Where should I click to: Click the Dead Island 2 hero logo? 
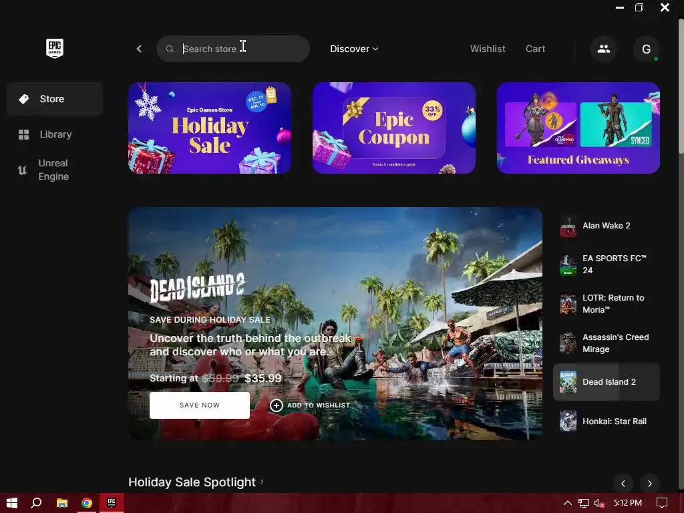(197, 288)
